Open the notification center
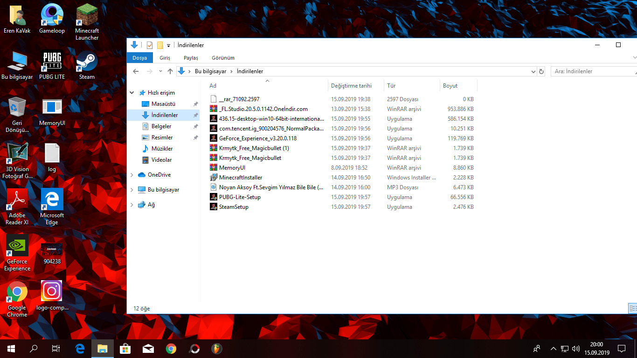 [622, 348]
